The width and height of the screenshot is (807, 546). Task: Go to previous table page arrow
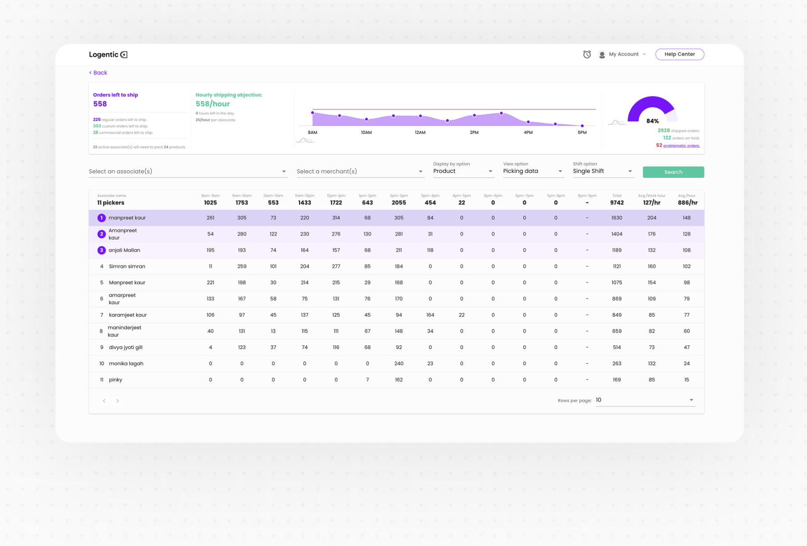[104, 401]
